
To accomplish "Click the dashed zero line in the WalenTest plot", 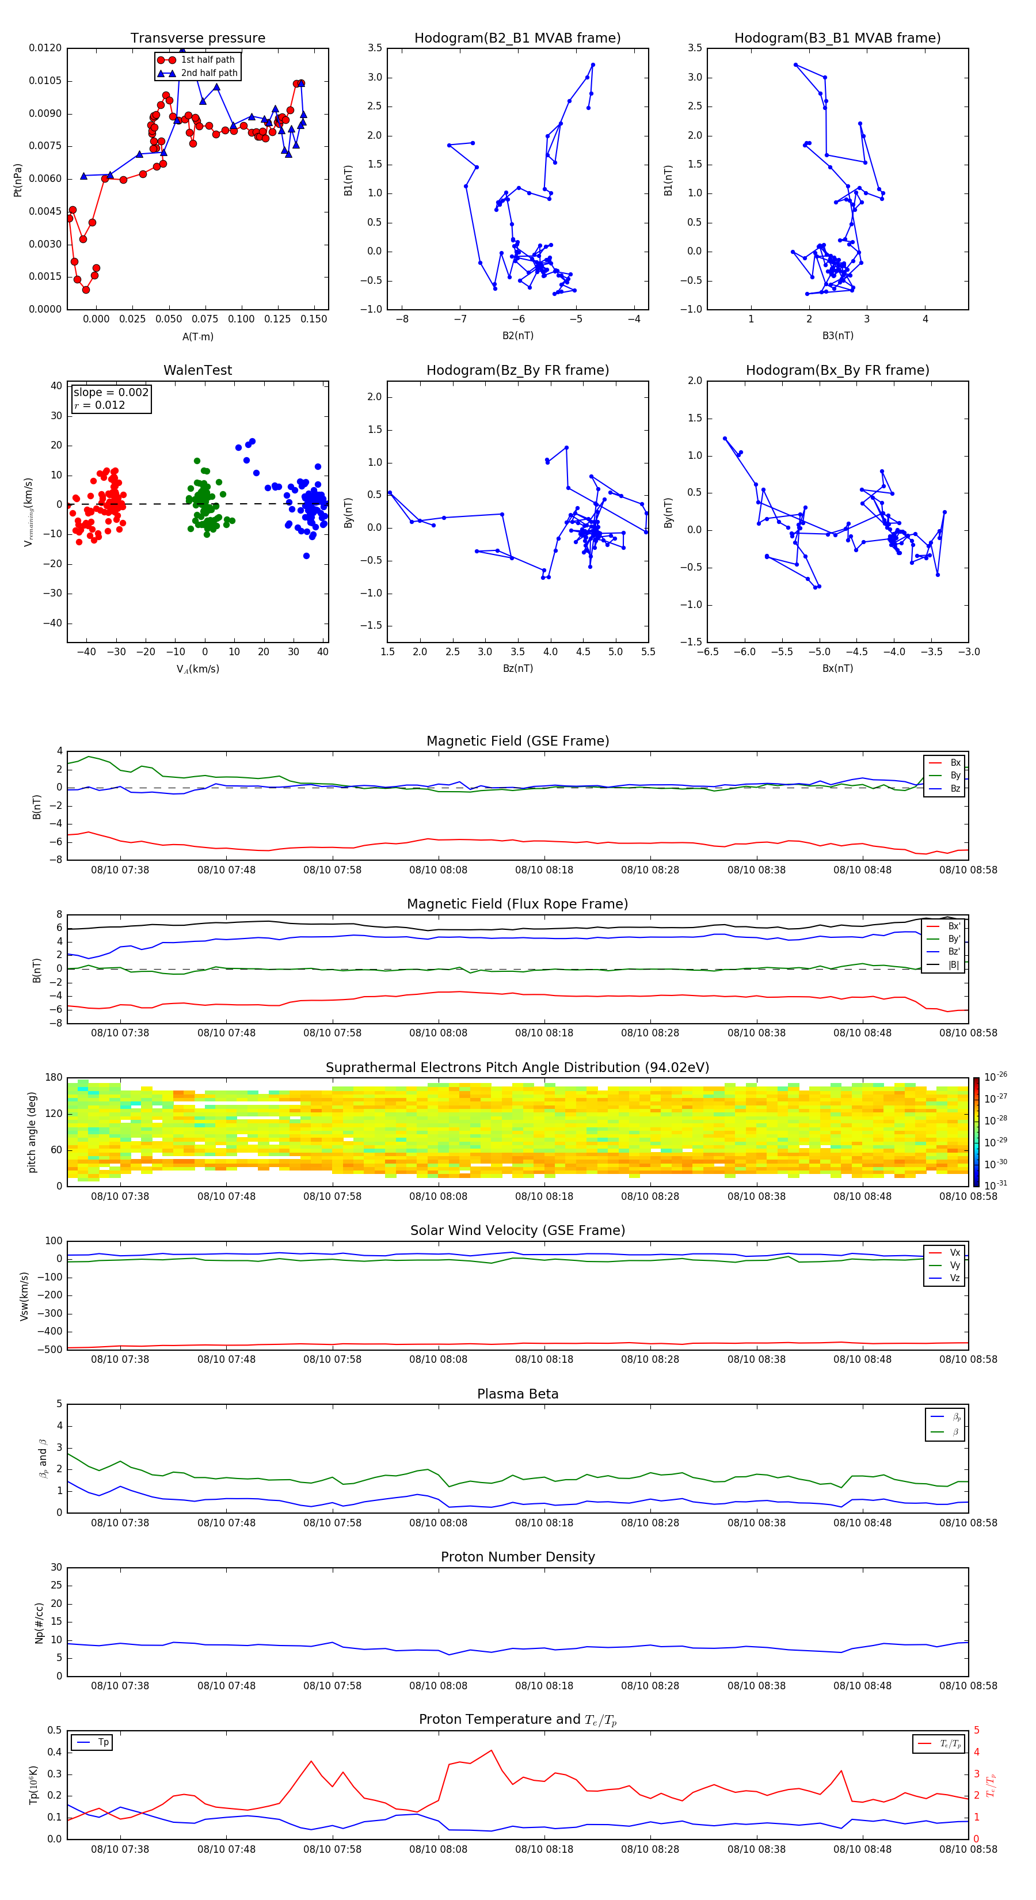I will [197, 504].
